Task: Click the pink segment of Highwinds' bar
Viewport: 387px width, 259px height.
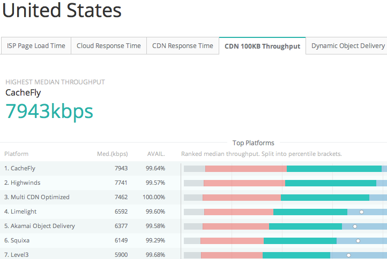Action: click(x=244, y=183)
